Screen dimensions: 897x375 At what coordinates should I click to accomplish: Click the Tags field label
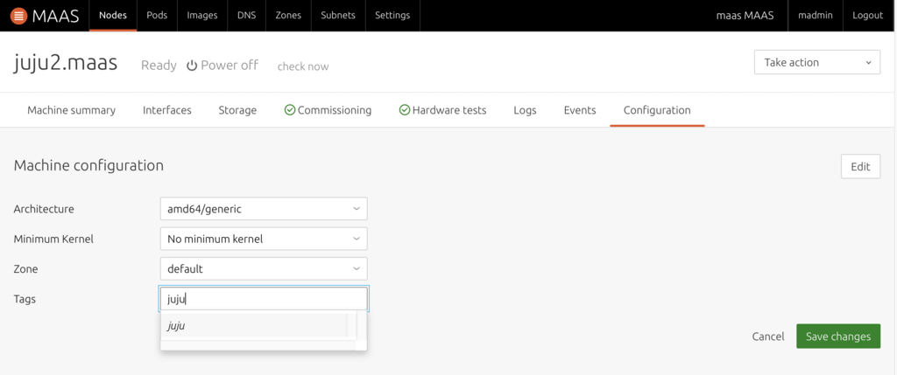pyautogui.click(x=25, y=299)
